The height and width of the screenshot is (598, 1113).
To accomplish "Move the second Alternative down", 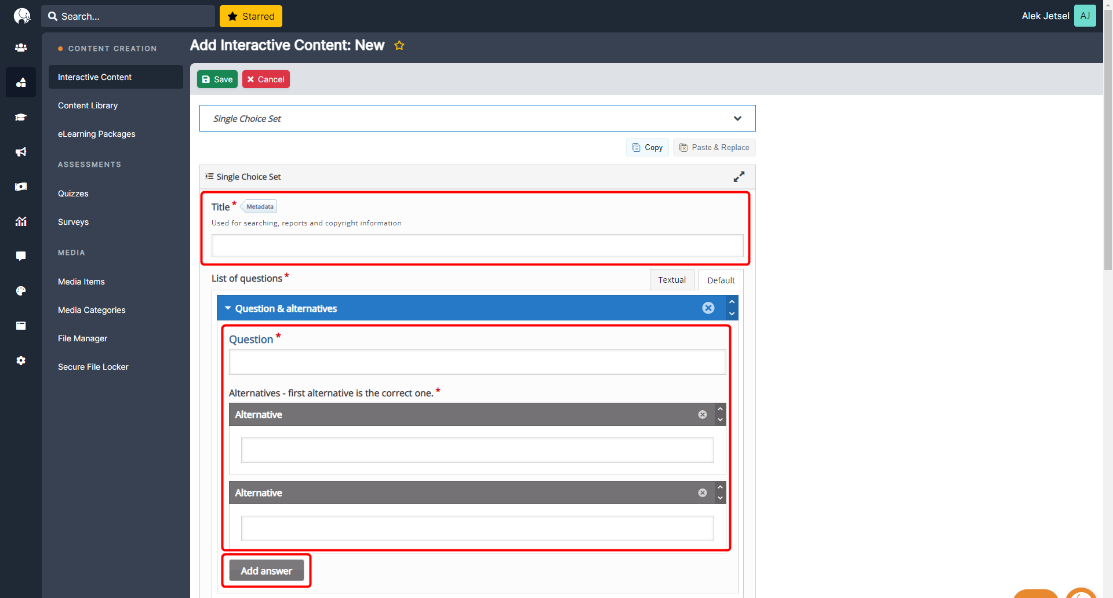I will tap(721, 498).
